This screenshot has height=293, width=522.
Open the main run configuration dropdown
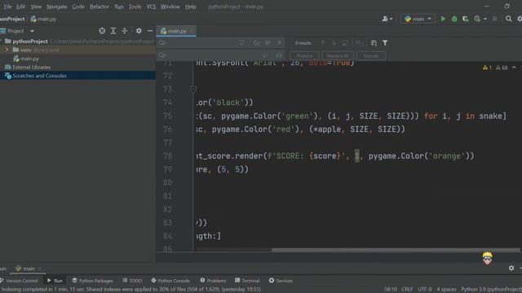pyautogui.click(x=418, y=19)
